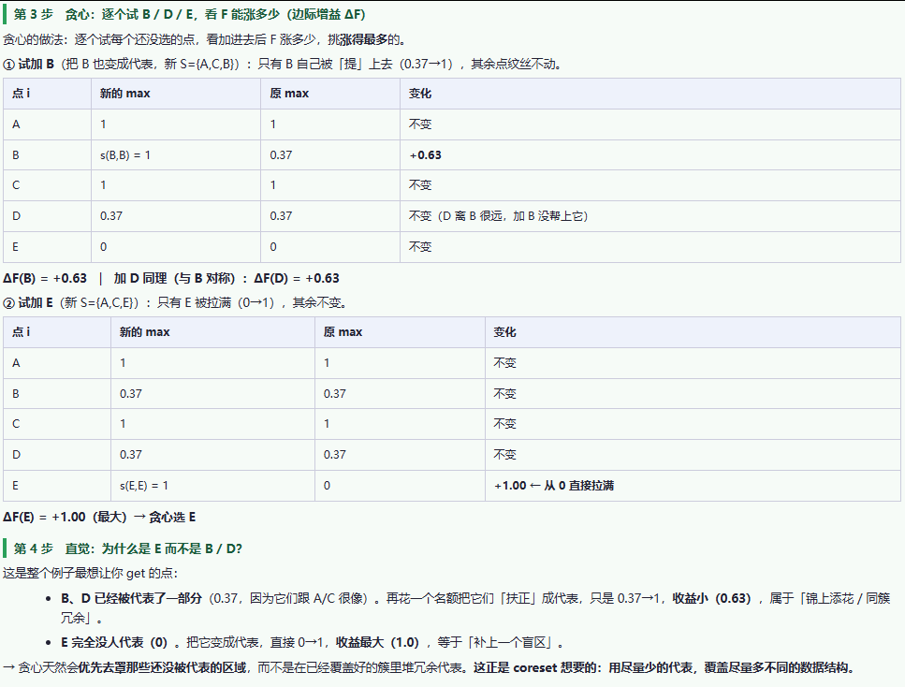The image size is (905, 687).
Task: Click the text '加 D 同理（与 B 对称）：ΔF(D) = +0.63'
Action: [226, 278]
